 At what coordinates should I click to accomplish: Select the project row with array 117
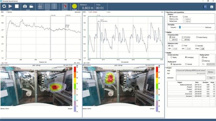(x=191, y=91)
